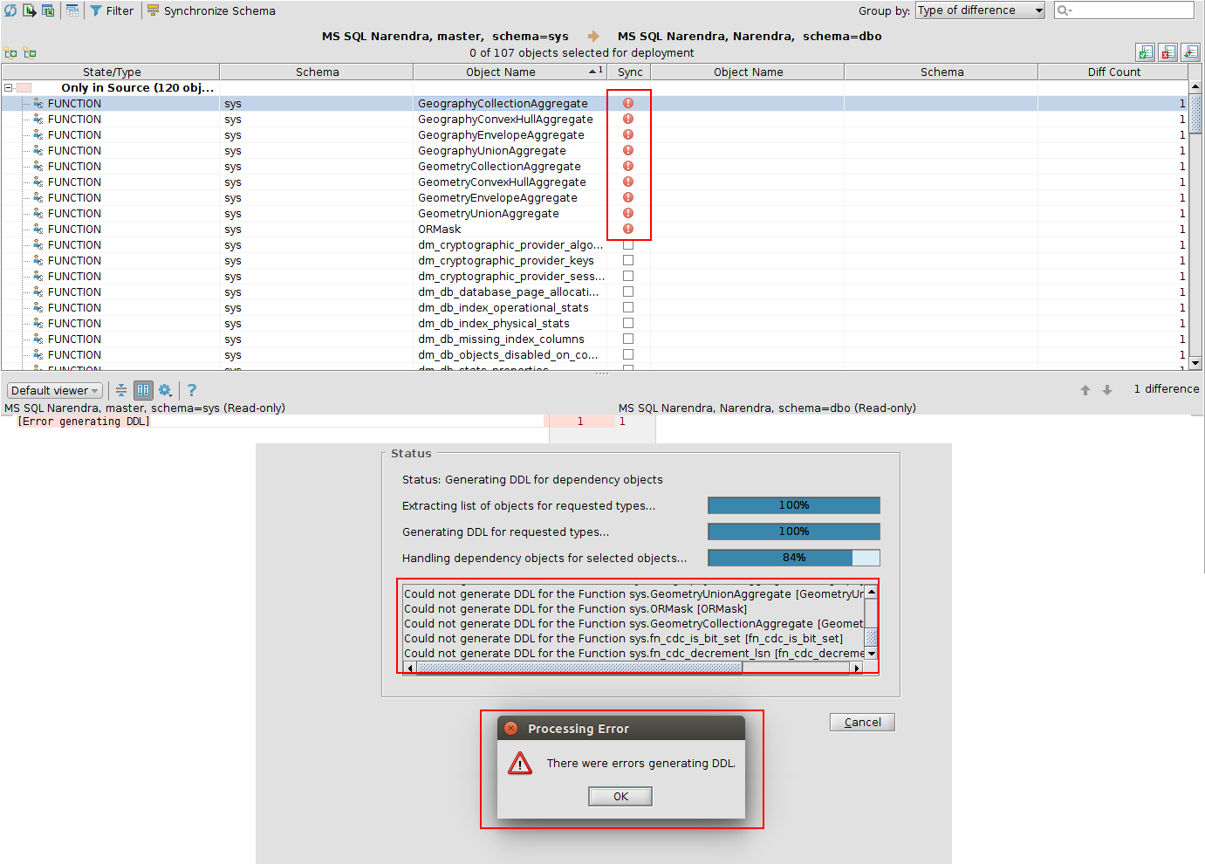Click the target Schema column header

941,72
